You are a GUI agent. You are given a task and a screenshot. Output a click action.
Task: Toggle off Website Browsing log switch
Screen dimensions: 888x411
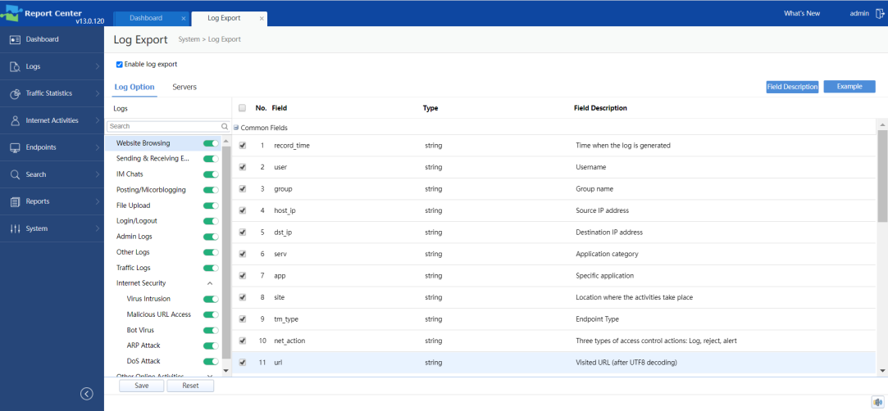(x=211, y=143)
